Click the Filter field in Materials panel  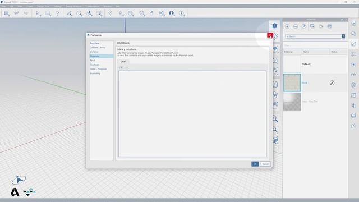pos(315,45)
